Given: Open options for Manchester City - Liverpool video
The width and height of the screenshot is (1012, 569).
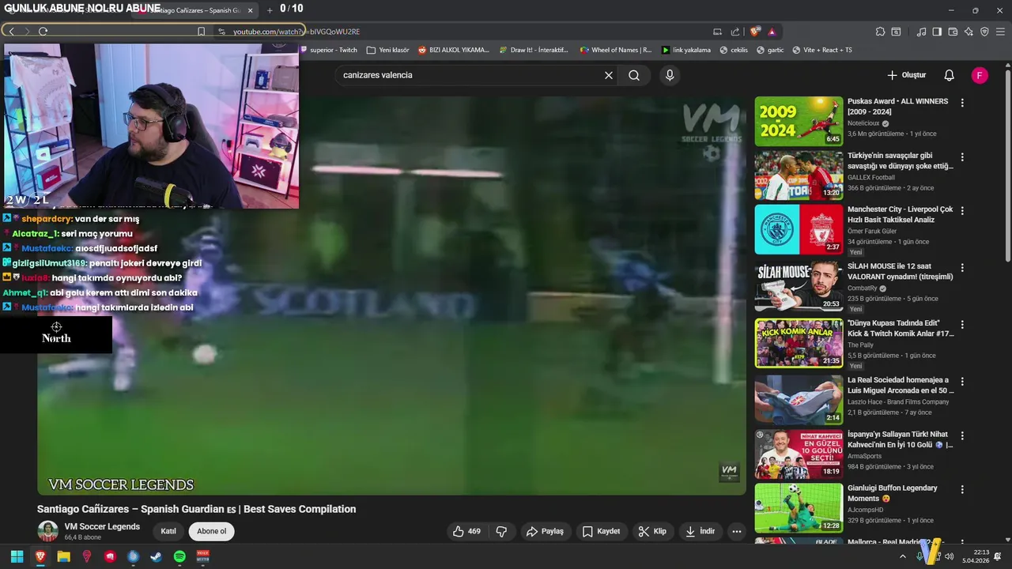Looking at the screenshot, I should point(962,210).
